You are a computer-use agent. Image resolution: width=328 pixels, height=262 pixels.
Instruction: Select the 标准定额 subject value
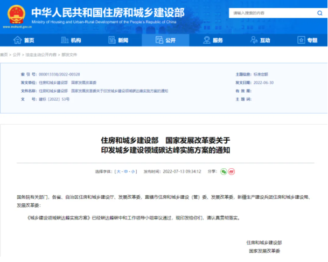pyautogui.click(x=261, y=74)
